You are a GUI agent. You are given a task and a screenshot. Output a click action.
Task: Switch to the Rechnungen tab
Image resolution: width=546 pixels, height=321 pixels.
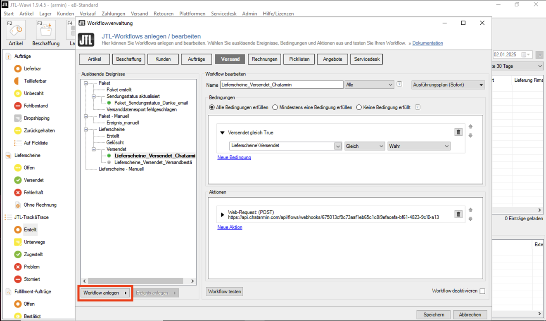click(264, 59)
